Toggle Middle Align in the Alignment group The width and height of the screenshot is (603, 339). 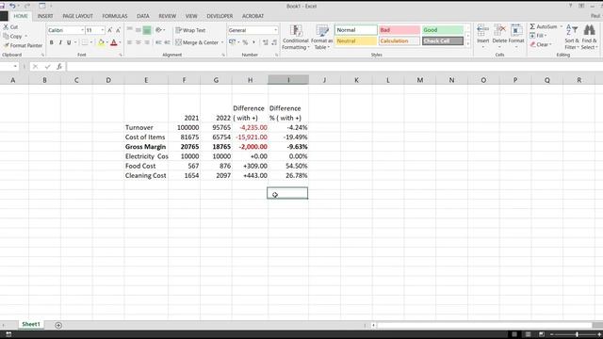(x=139, y=30)
